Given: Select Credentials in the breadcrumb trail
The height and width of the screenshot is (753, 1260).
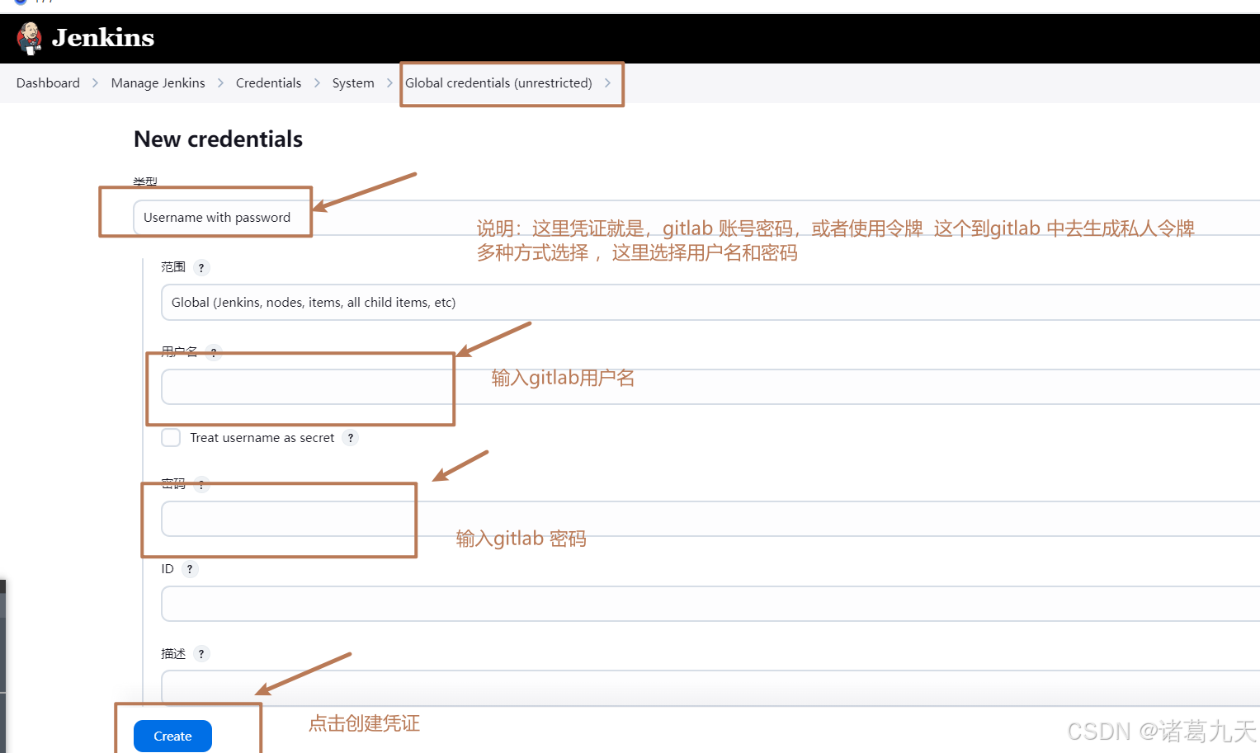Looking at the screenshot, I should [268, 82].
